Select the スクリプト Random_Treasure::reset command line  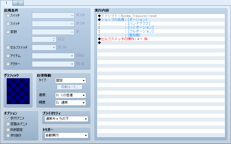[161, 16]
